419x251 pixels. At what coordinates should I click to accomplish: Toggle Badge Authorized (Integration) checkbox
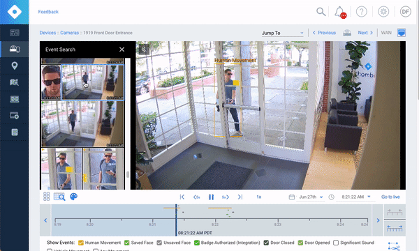[x=197, y=243]
